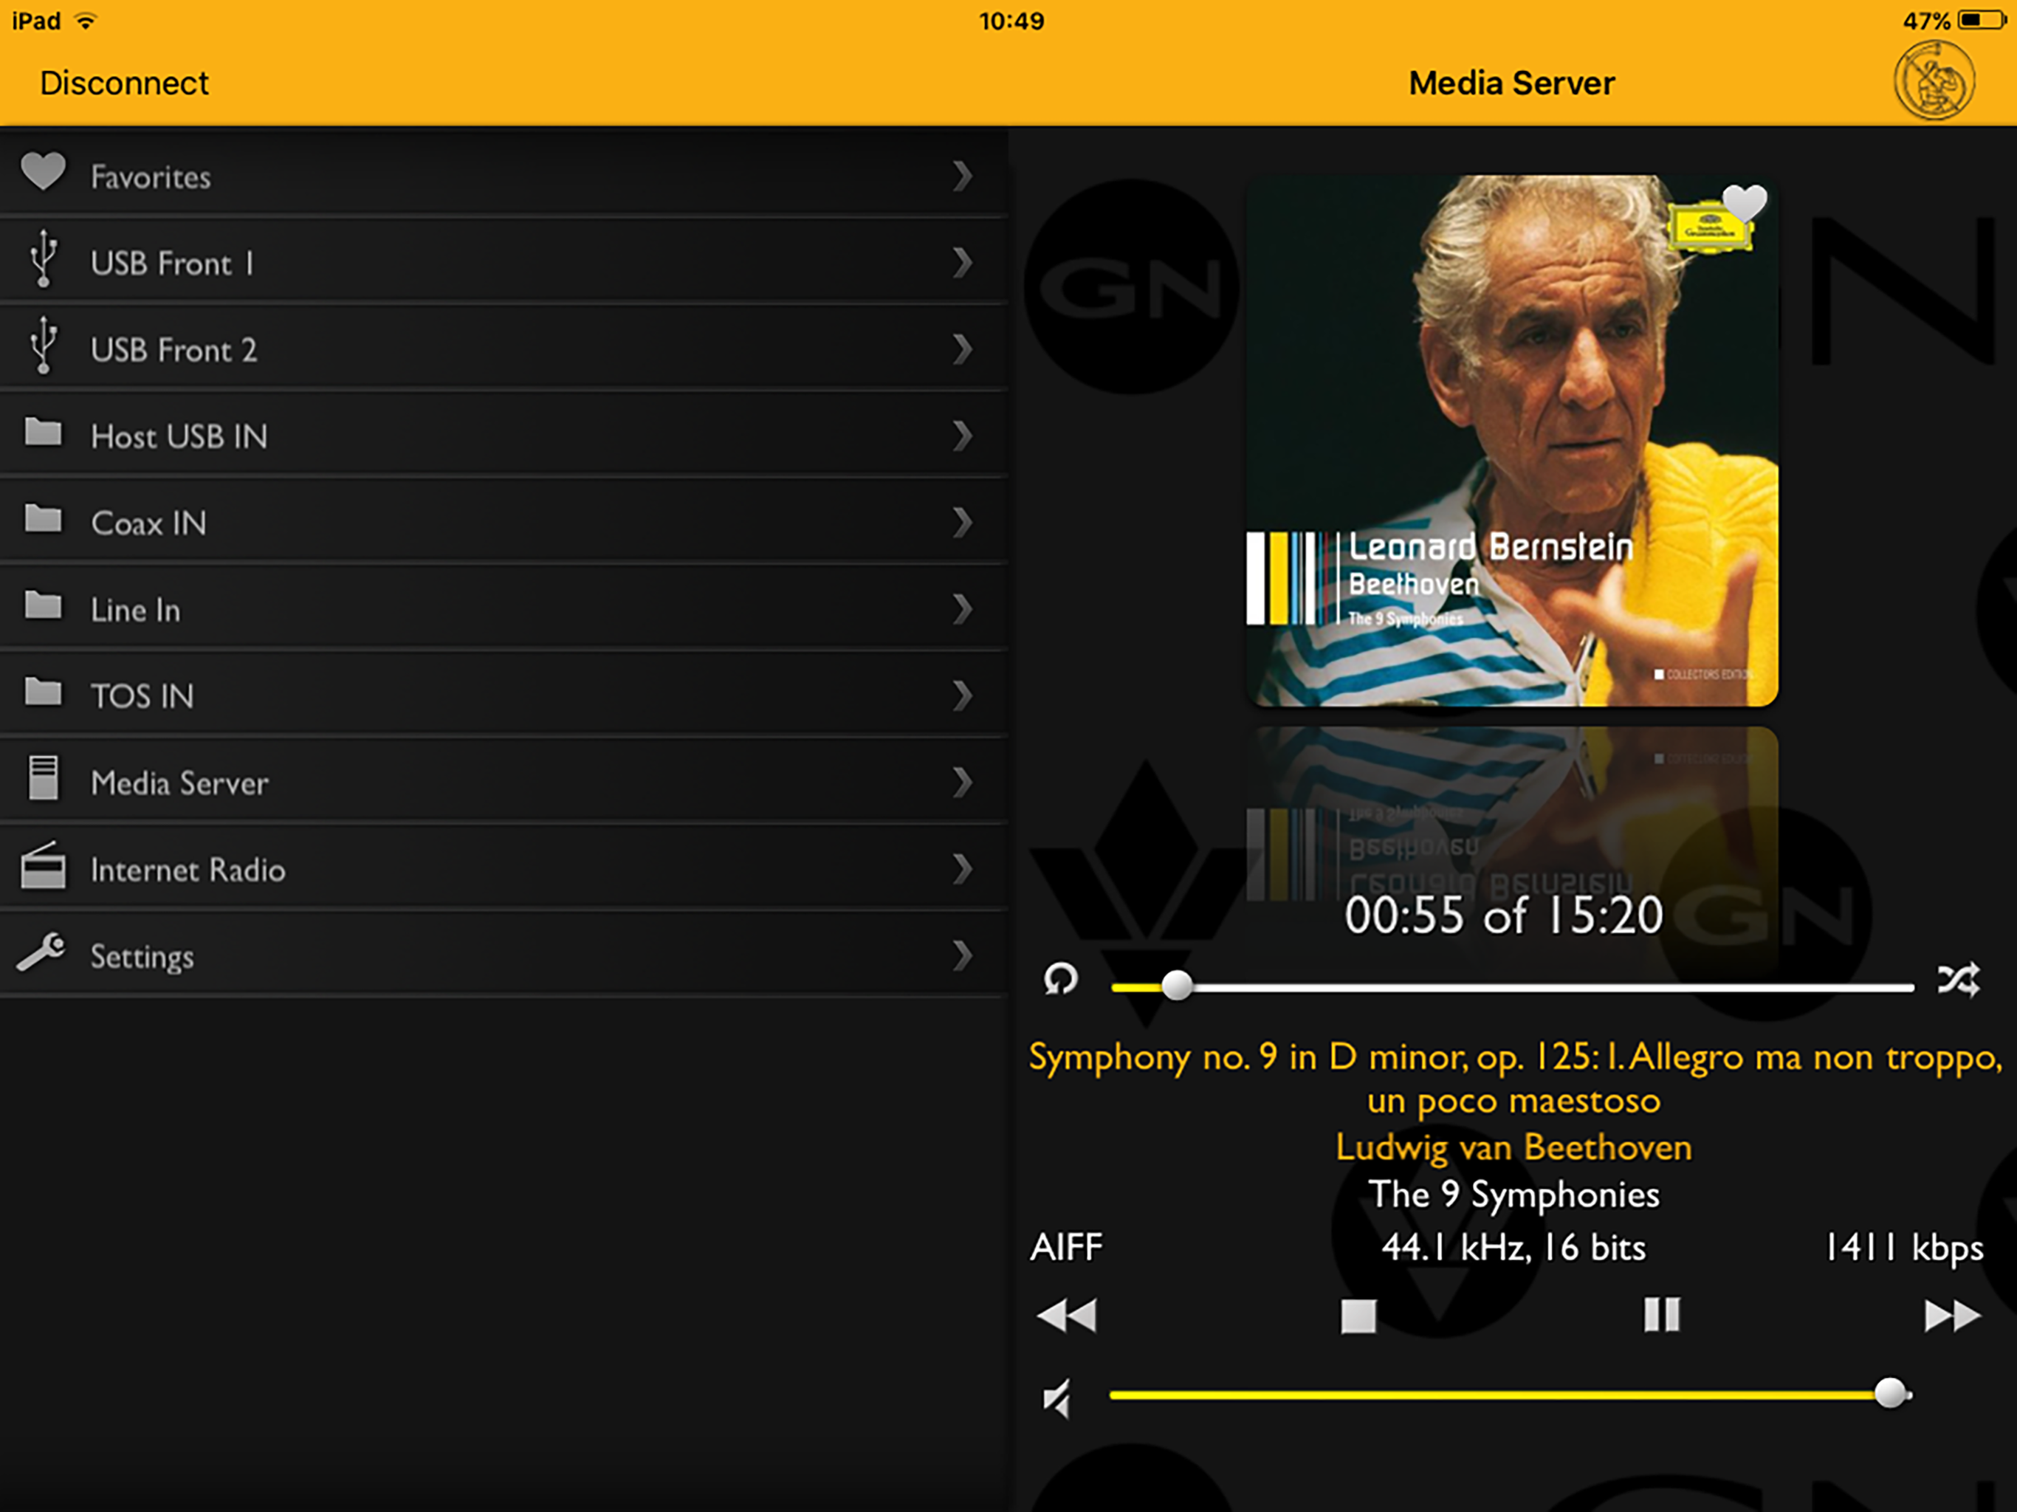Skip to the previous track
Viewport: 2017px width, 1512px height.
[x=1066, y=1315]
